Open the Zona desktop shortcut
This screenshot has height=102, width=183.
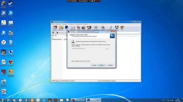(3, 33)
